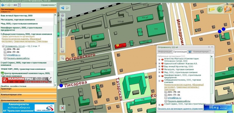Click the blue back arrow in directory toolbar
Viewport: 234px width, 113px height.
pyautogui.click(x=3, y=5)
